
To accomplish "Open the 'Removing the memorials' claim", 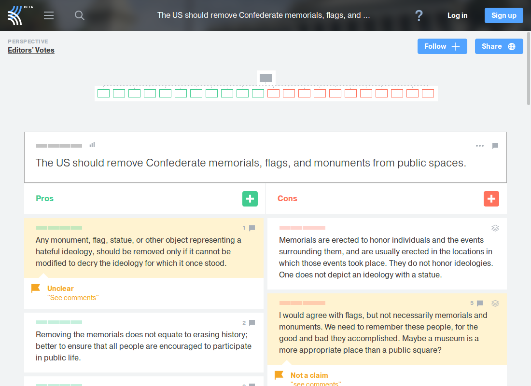I will 143,346.
